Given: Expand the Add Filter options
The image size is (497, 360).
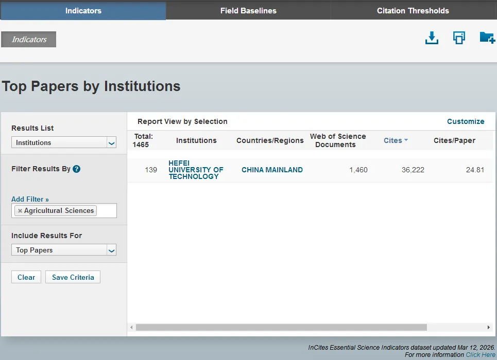Looking at the screenshot, I should (x=30, y=199).
